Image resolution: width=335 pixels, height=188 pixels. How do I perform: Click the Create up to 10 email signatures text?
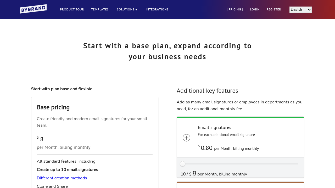[x=67, y=170]
